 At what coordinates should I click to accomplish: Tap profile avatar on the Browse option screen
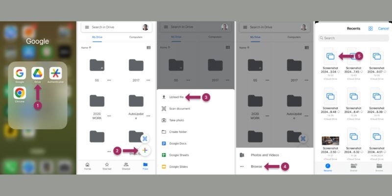(x=304, y=27)
